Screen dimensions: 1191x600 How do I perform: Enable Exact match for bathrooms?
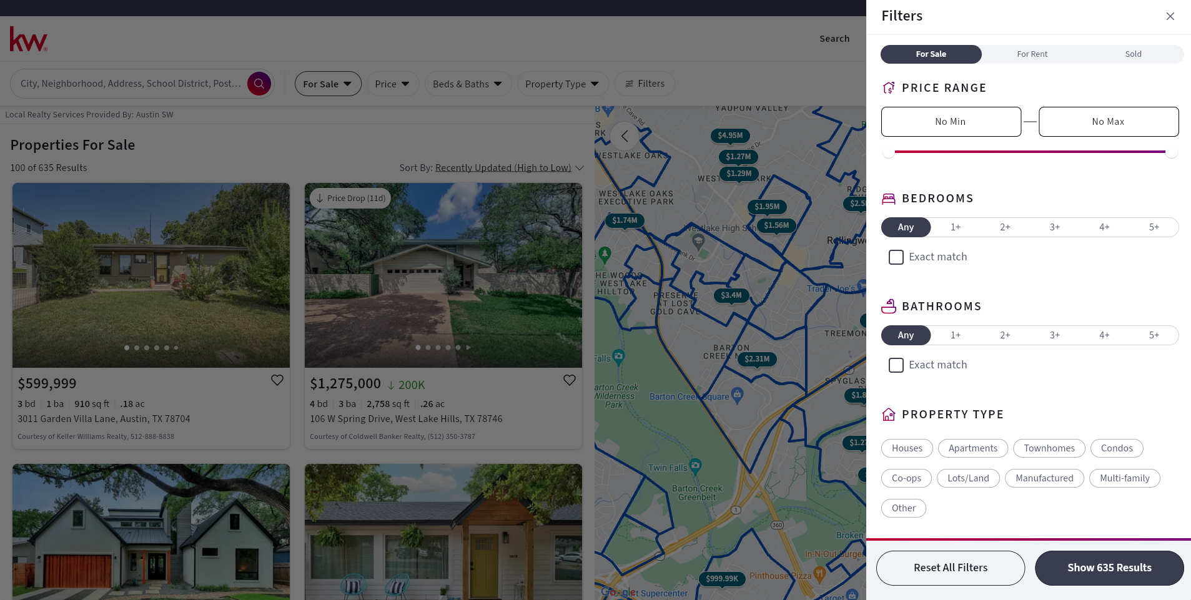click(896, 365)
